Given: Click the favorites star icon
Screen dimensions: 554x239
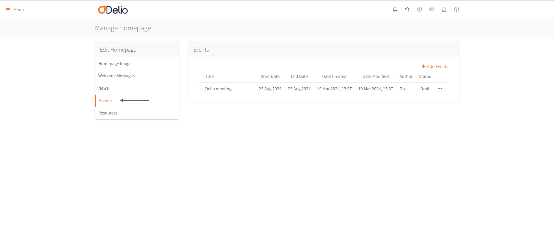Looking at the screenshot, I should (x=407, y=9).
